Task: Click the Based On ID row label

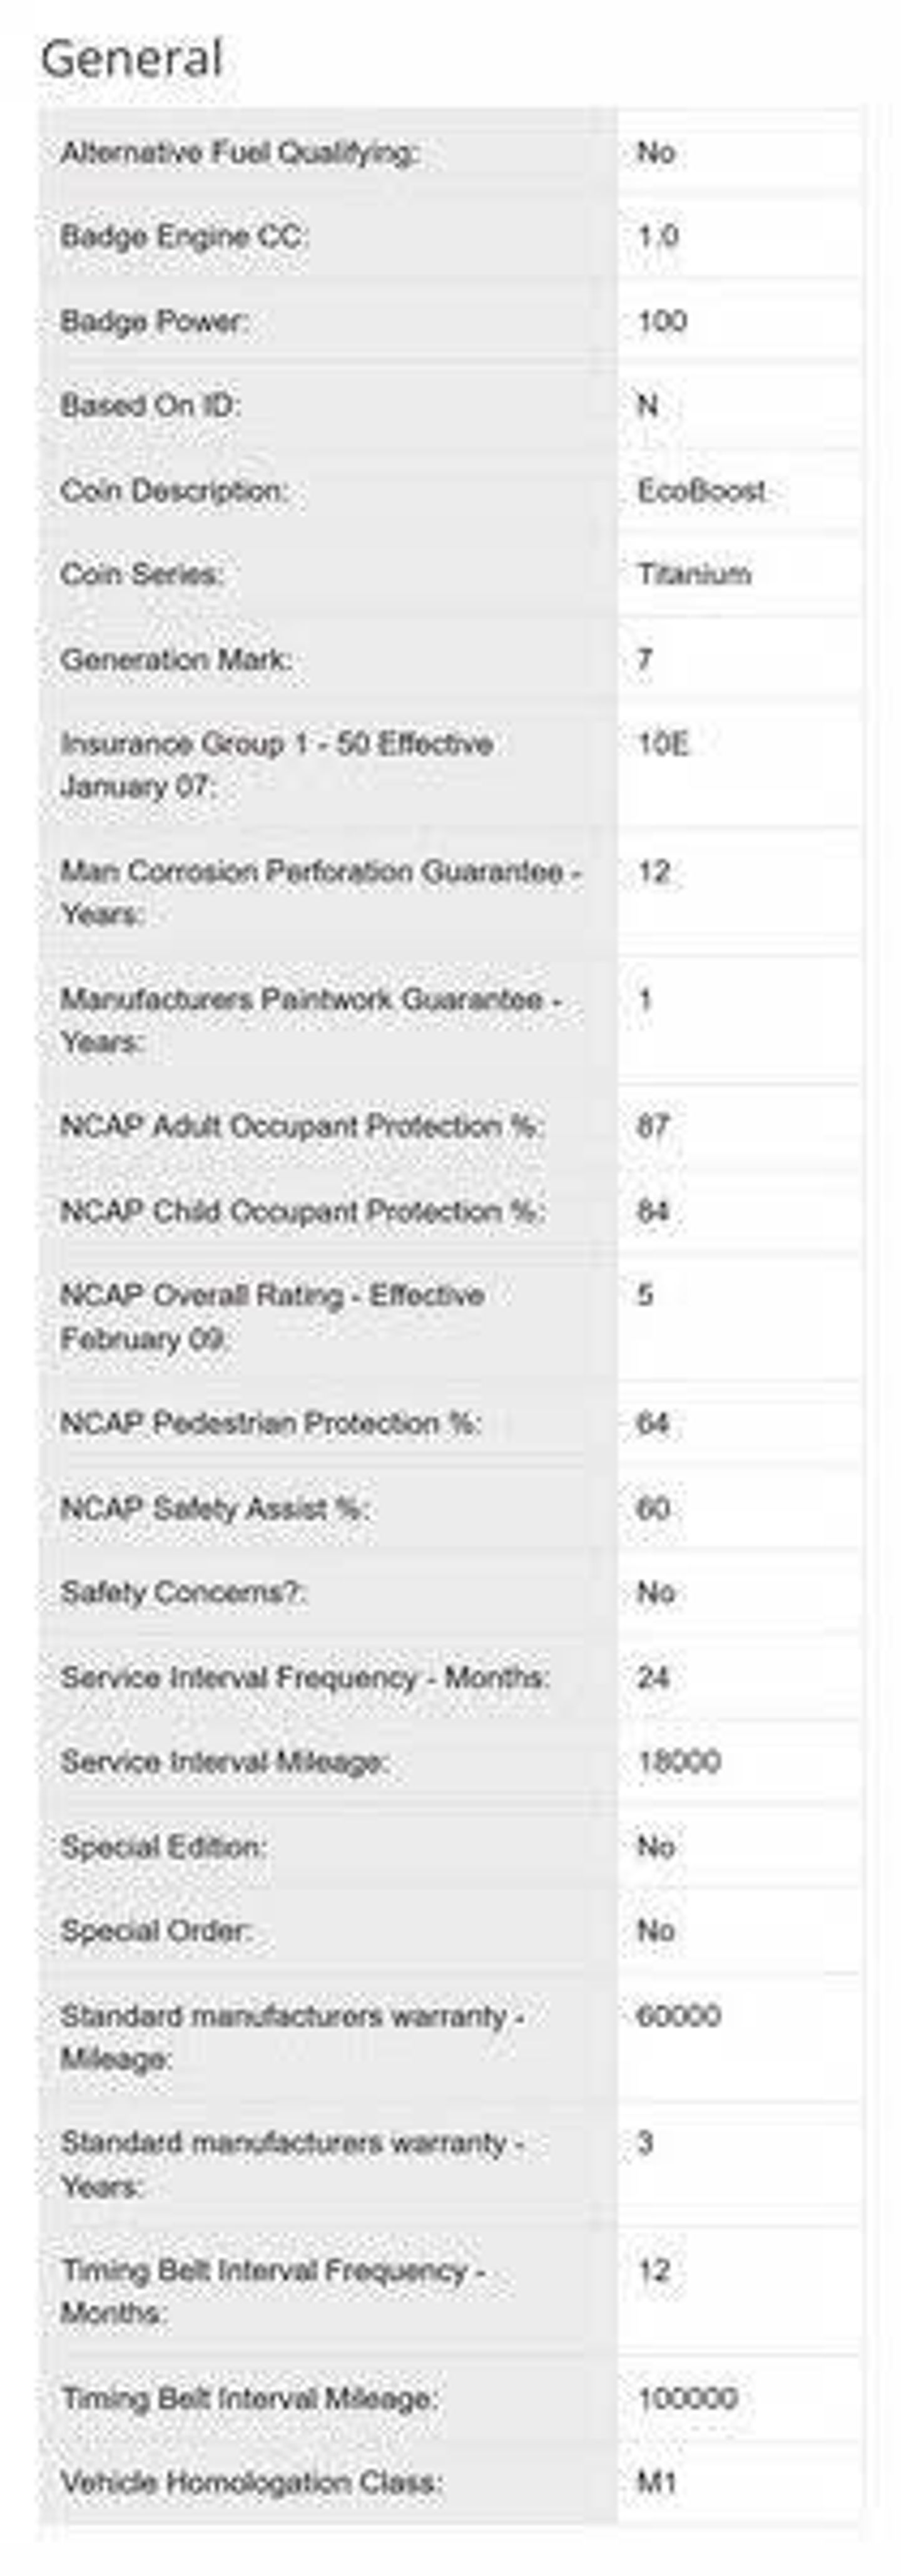Action: [x=150, y=405]
